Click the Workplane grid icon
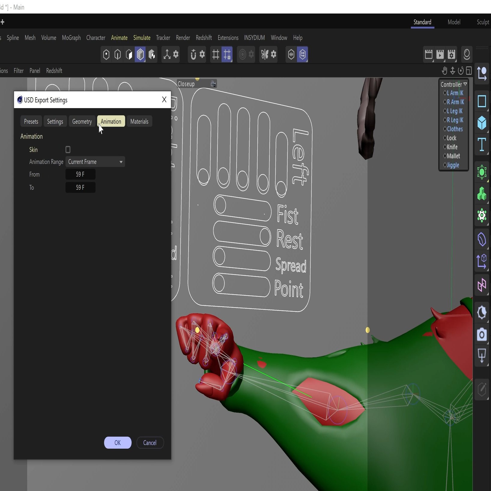The height and width of the screenshot is (491, 491). [x=216, y=54]
